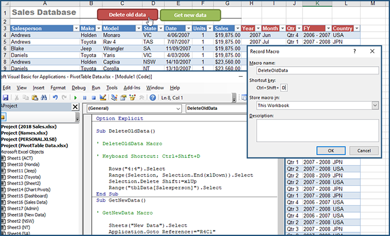
Task: Click the Copy icon in VBA toolbar
Action: click(25, 98)
